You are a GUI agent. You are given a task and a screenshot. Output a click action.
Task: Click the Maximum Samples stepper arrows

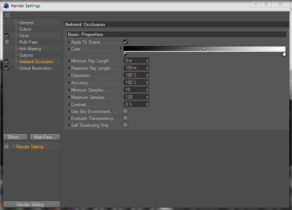point(147,97)
